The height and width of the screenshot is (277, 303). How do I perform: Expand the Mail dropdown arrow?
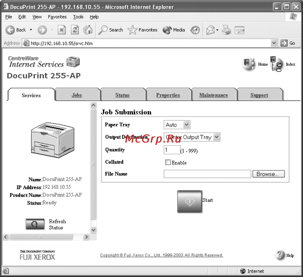tap(217, 30)
